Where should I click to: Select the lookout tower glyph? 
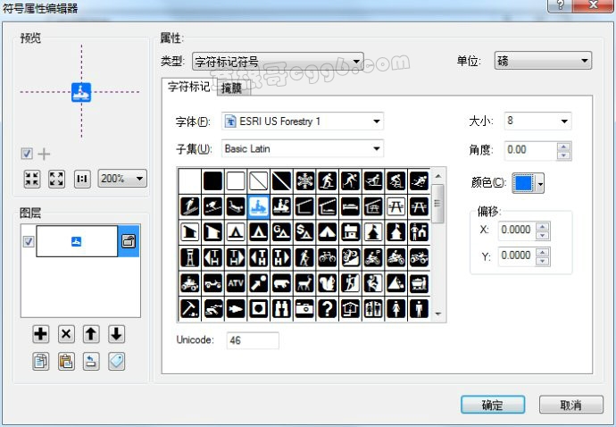click(x=190, y=257)
